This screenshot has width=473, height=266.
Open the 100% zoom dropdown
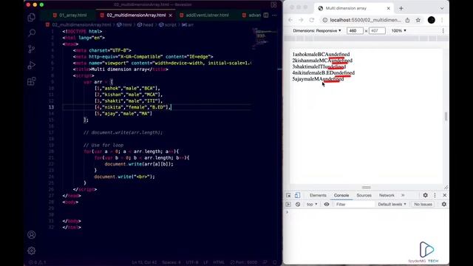(399, 31)
